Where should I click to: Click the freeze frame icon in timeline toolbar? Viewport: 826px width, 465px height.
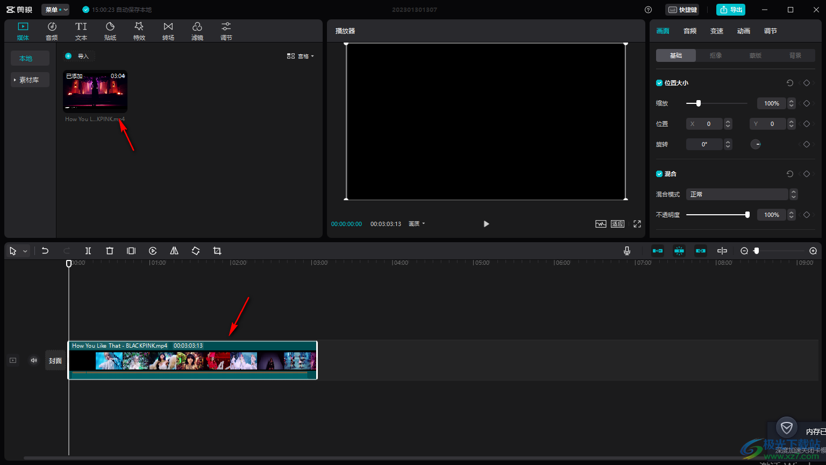[131, 251]
